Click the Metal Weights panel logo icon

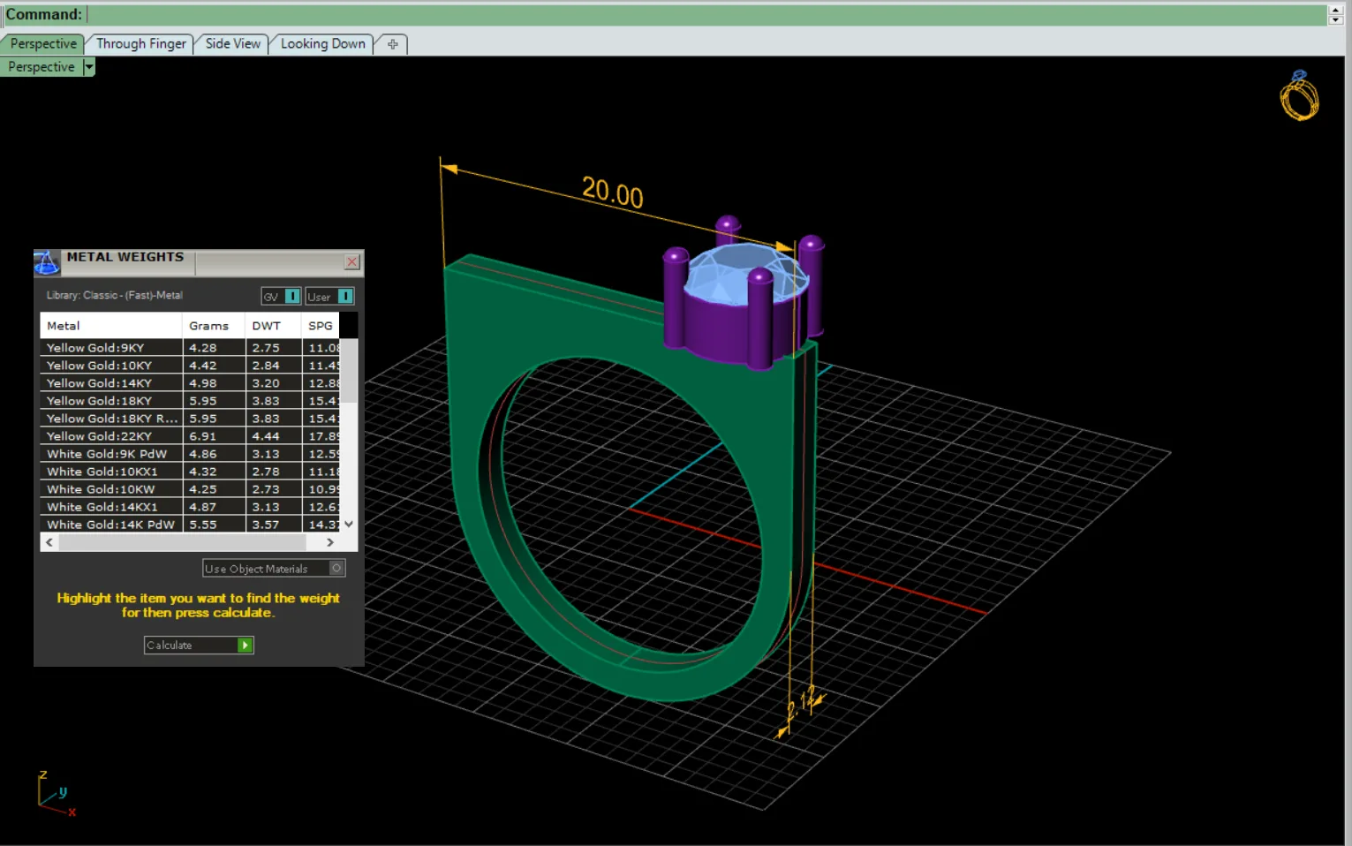(x=47, y=262)
